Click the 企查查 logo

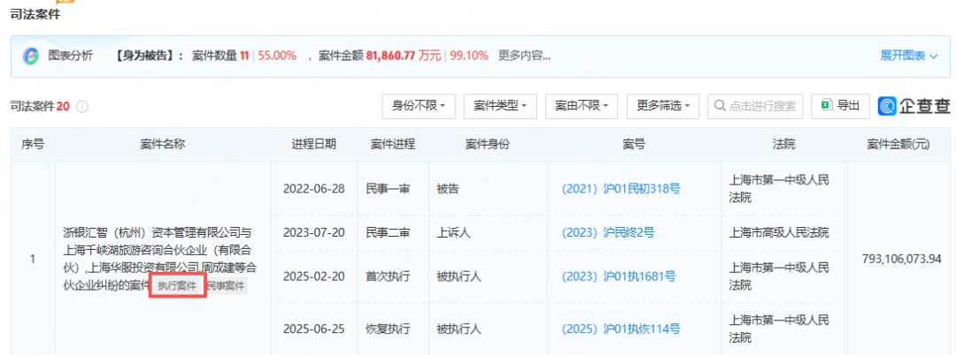tap(914, 106)
